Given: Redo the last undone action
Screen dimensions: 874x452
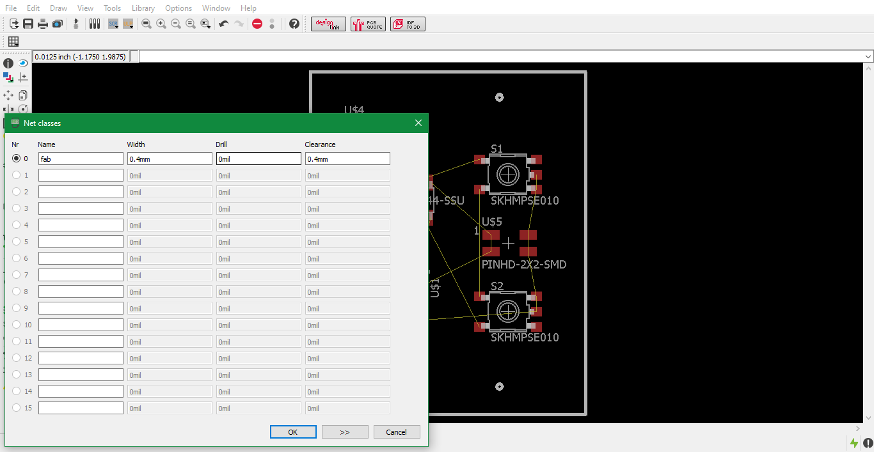Looking at the screenshot, I should 239,24.
